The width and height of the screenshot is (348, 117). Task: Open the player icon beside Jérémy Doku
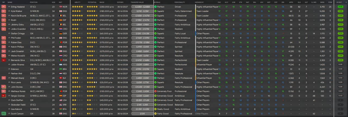tap(9, 24)
